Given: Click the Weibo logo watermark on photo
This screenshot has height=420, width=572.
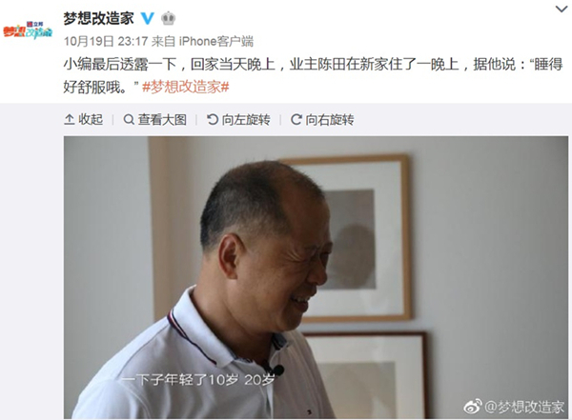Looking at the screenshot, I should tap(473, 406).
